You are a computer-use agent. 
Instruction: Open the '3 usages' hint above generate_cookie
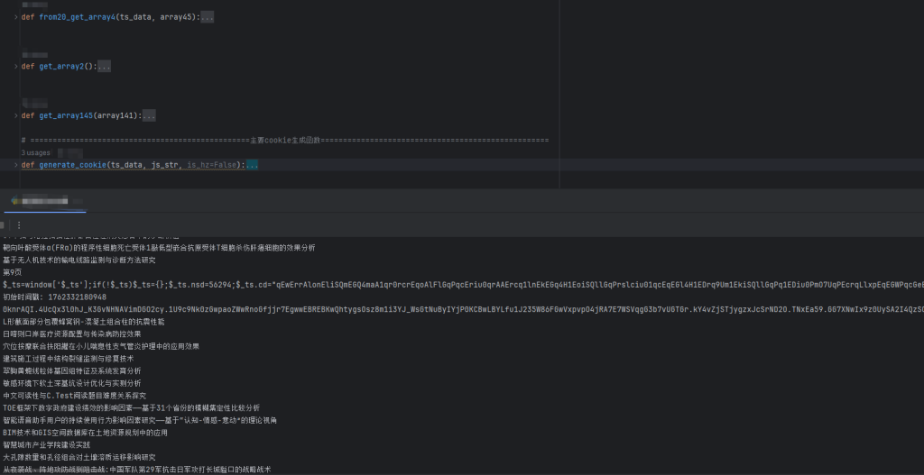(x=36, y=153)
